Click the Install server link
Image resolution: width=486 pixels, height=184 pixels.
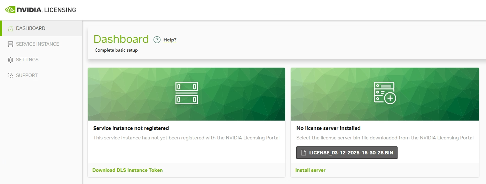[310, 170]
